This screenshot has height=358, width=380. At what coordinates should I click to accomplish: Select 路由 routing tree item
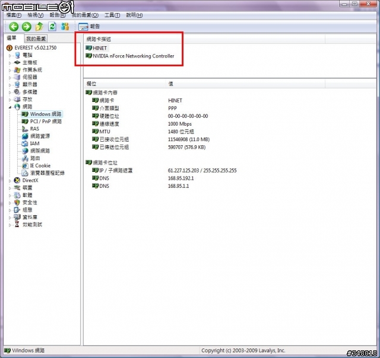pyautogui.click(x=35, y=158)
